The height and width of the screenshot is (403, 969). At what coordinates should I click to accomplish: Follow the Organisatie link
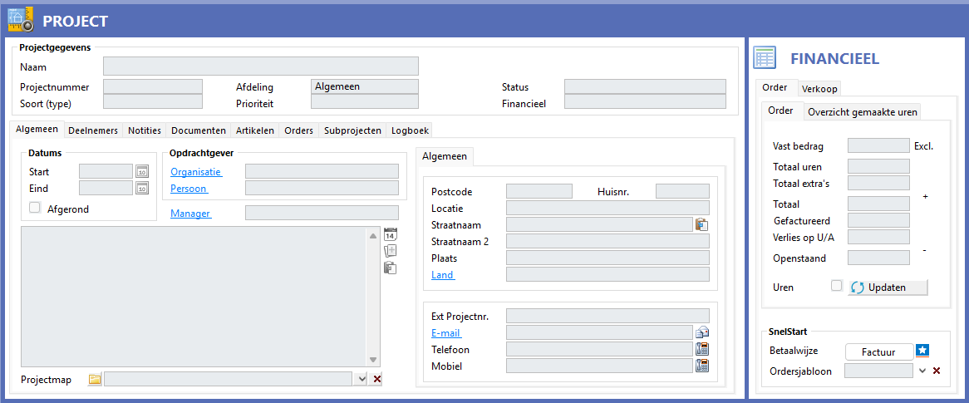point(196,172)
